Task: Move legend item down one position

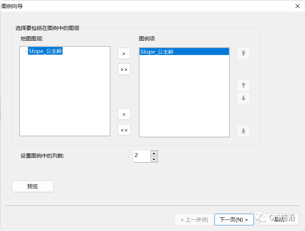Action: point(244,98)
